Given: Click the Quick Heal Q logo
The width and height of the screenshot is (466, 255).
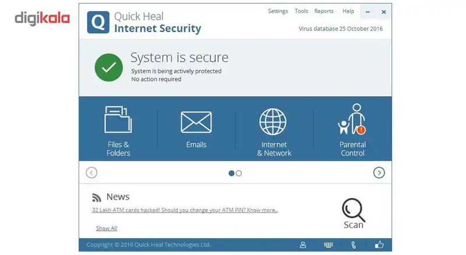Looking at the screenshot, I should click(x=98, y=22).
